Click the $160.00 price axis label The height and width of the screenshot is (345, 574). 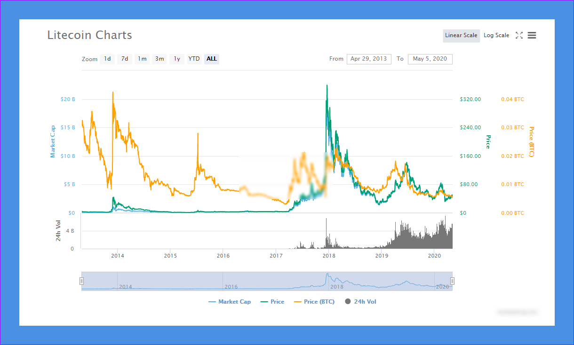pos(470,156)
